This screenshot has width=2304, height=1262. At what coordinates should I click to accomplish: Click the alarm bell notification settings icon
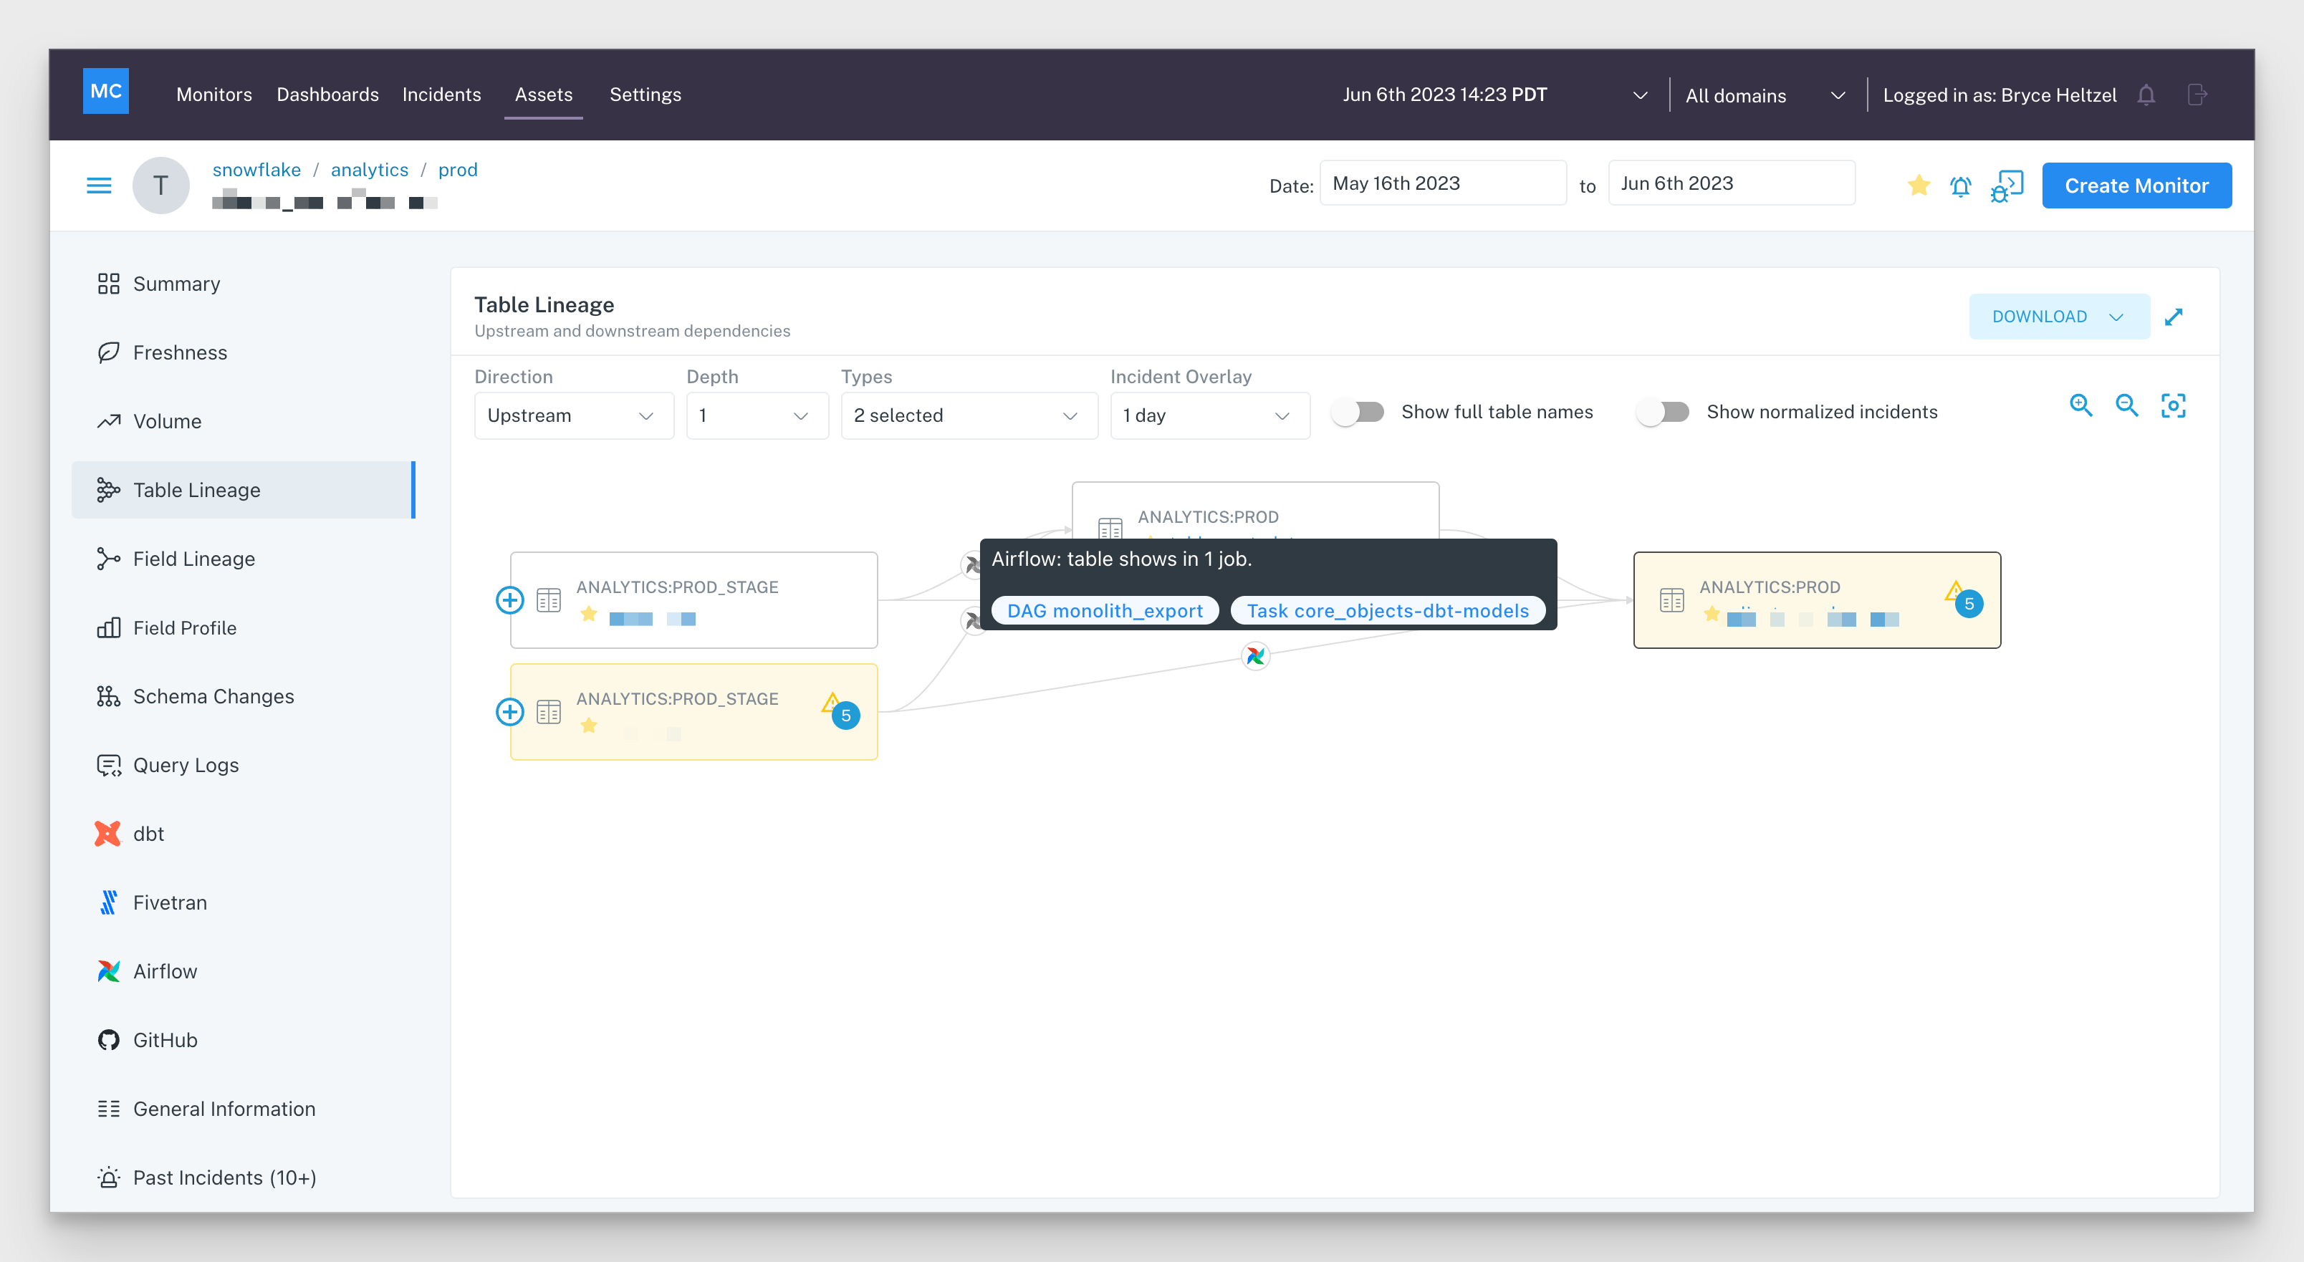(1961, 186)
